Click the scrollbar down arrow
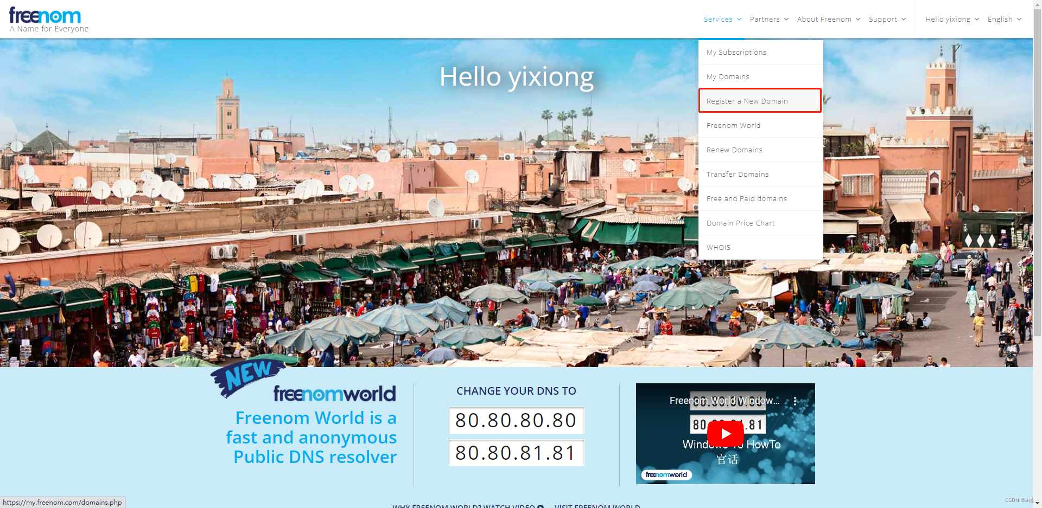Screen dimensions: 1042x508 1037,503
